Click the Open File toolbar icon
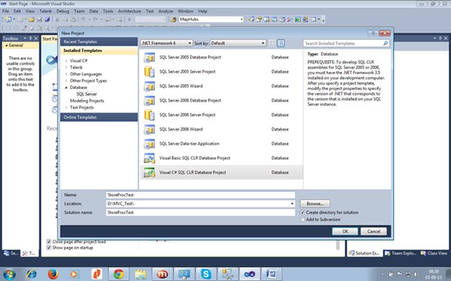Screen dimensions: 451x281 pyautogui.click(x=31, y=19)
